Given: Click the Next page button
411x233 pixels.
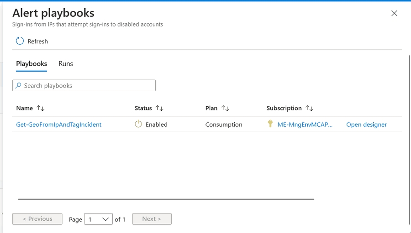Looking at the screenshot, I should (152, 219).
